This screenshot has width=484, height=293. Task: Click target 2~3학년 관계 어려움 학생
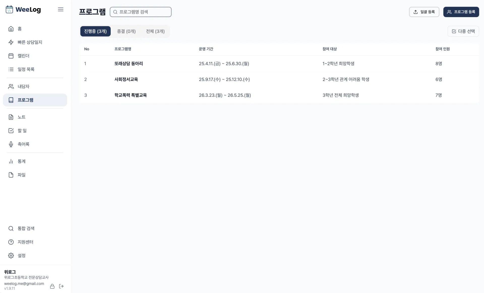click(x=346, y=79)
